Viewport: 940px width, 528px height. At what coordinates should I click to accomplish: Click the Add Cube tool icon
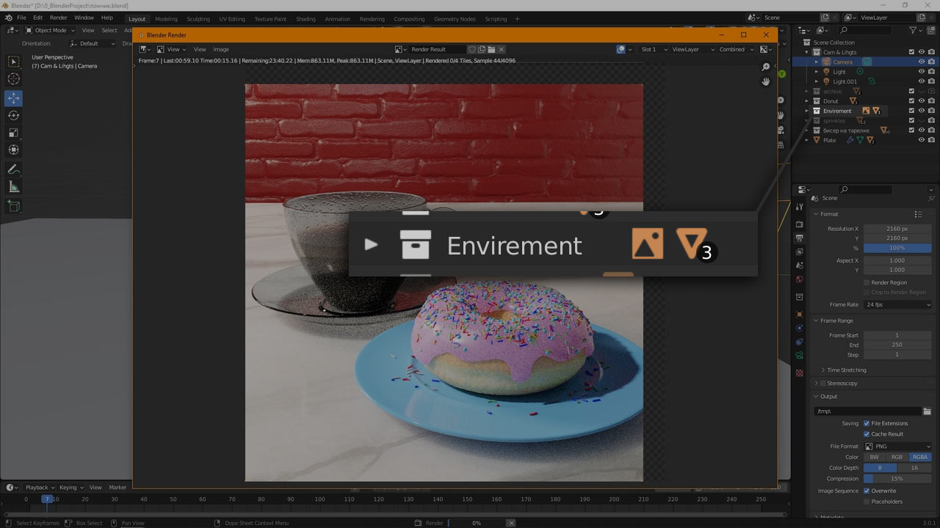[x=13, y=207]
